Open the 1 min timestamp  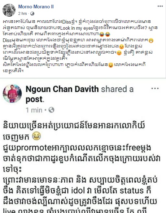(34, 110)
